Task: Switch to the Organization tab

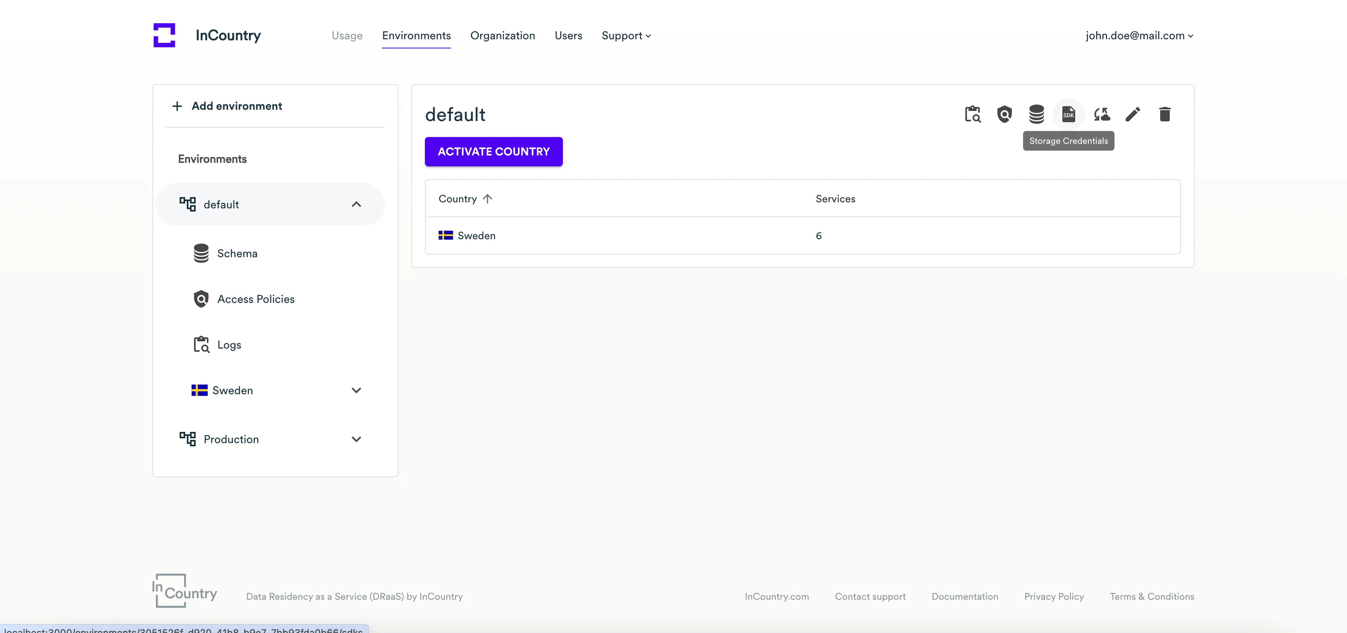Action: [x=502, y=36]
